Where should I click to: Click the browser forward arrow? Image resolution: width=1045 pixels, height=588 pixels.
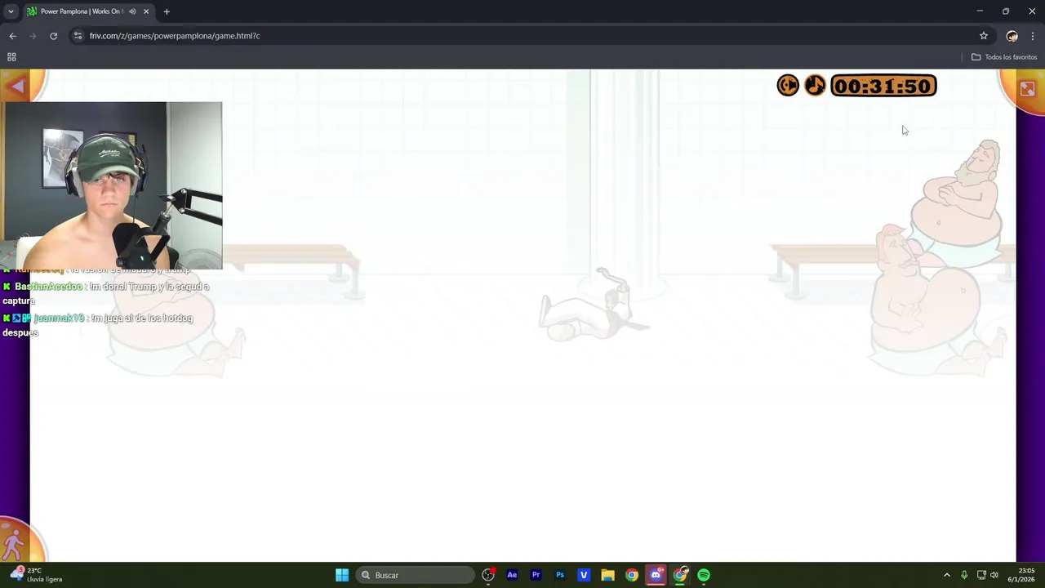pos(33,36)
